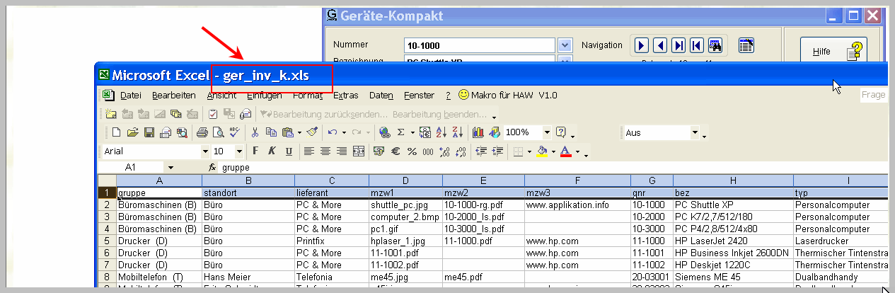The image size is (895, 293).
Task: Expand the undo history arrow
Action: 343,132
